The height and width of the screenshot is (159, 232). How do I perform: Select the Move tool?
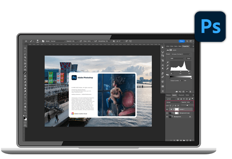coord(25,48)
